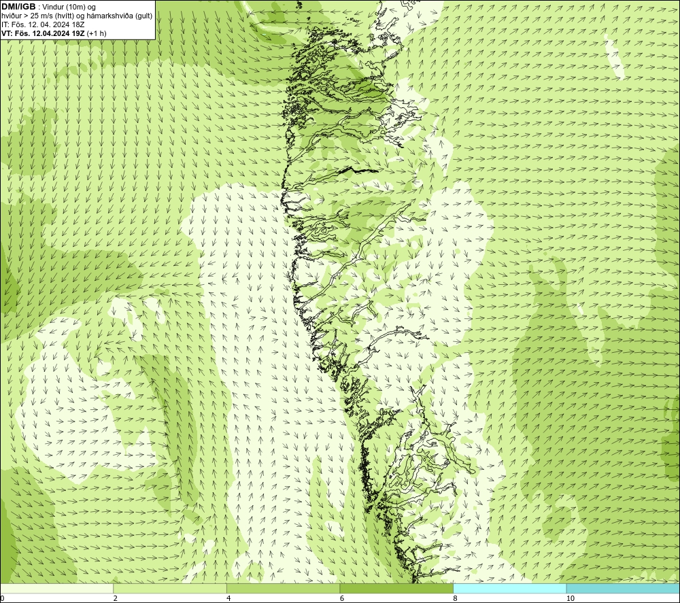Click the legend scale label '8'
The image size is (680, 603).
(456, 599)
